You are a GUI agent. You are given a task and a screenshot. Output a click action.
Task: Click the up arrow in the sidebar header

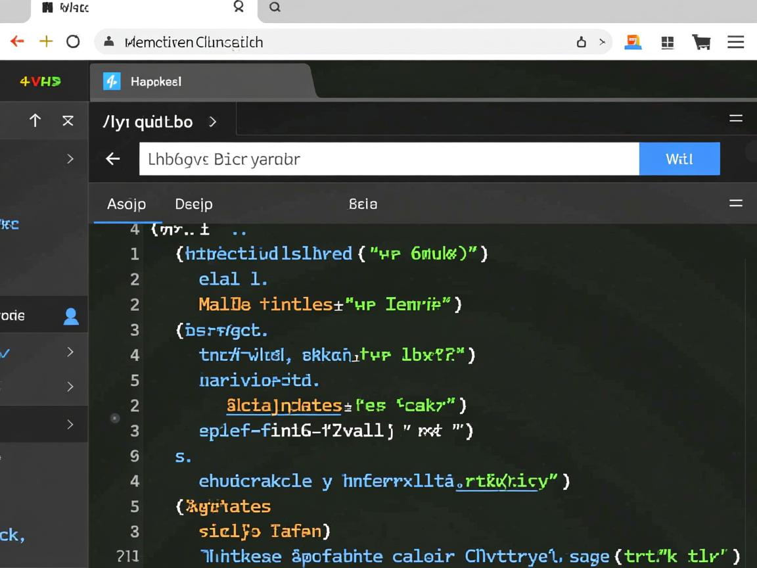coord(35,120)
